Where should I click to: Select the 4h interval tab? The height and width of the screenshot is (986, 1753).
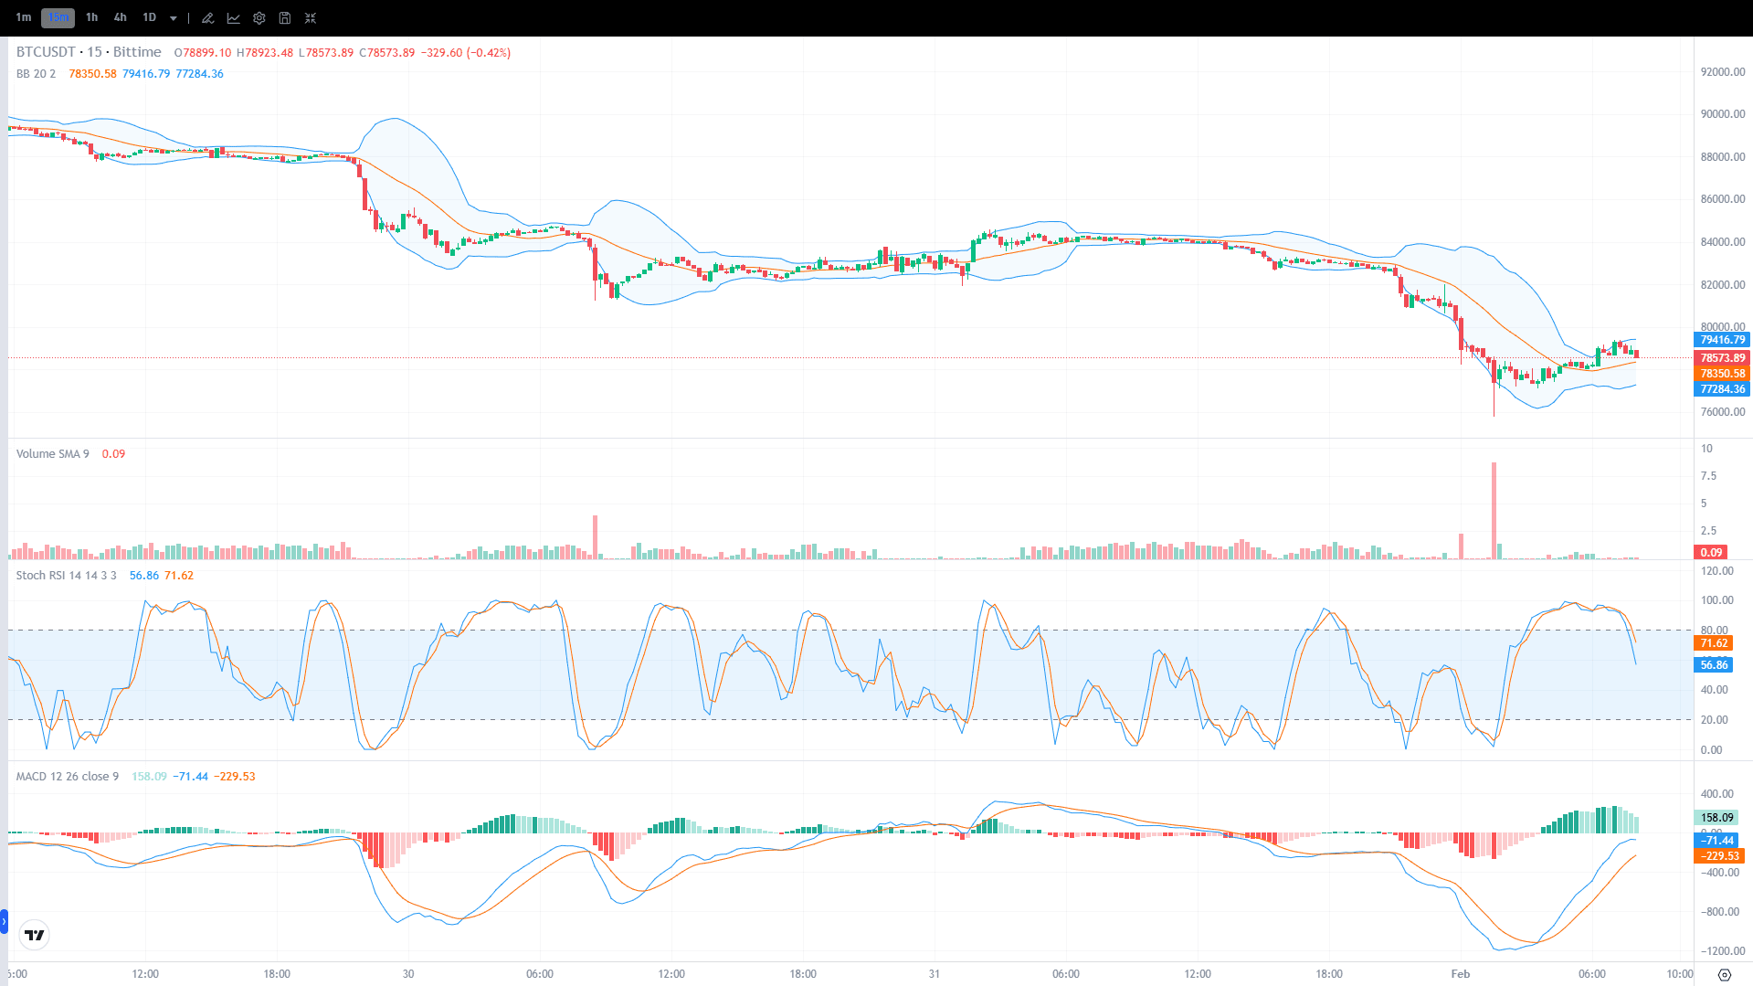pyautogui.click(x=120, y=17)
